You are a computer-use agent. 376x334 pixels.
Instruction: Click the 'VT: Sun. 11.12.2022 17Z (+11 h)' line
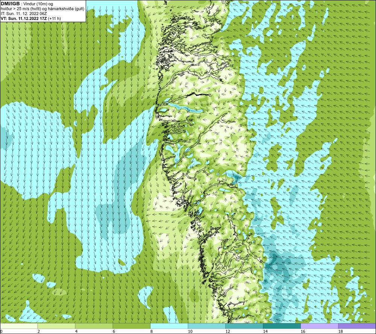(x=31, y=18)
